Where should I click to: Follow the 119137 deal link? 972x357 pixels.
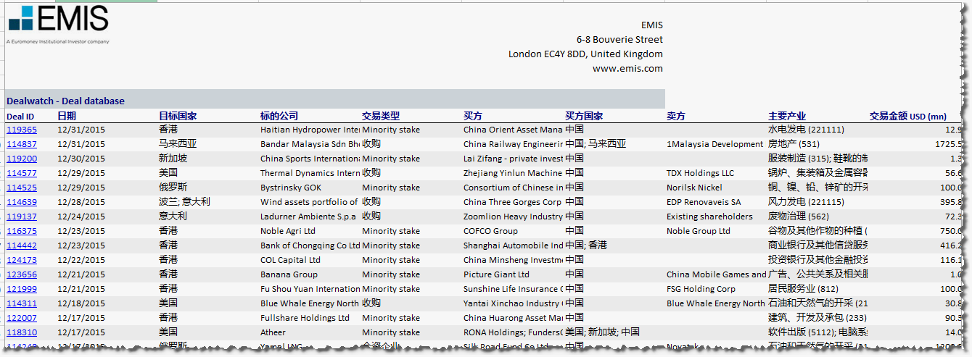[x=22, y=217]
